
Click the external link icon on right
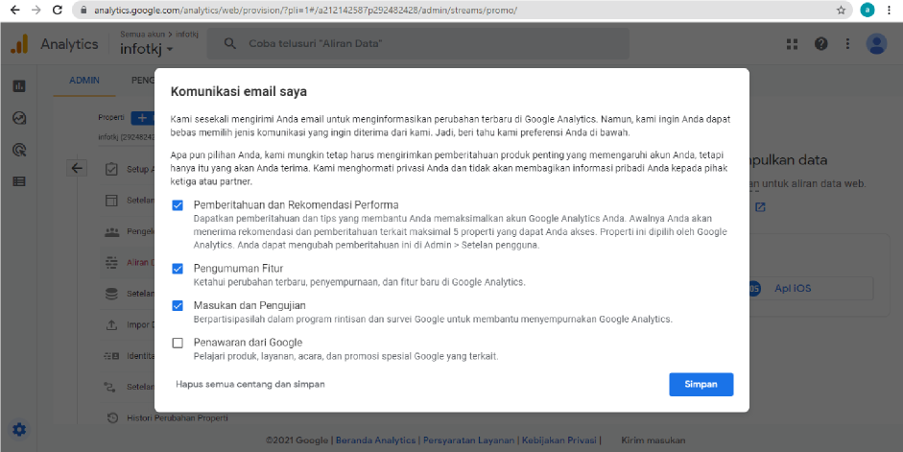pos(760,207)
